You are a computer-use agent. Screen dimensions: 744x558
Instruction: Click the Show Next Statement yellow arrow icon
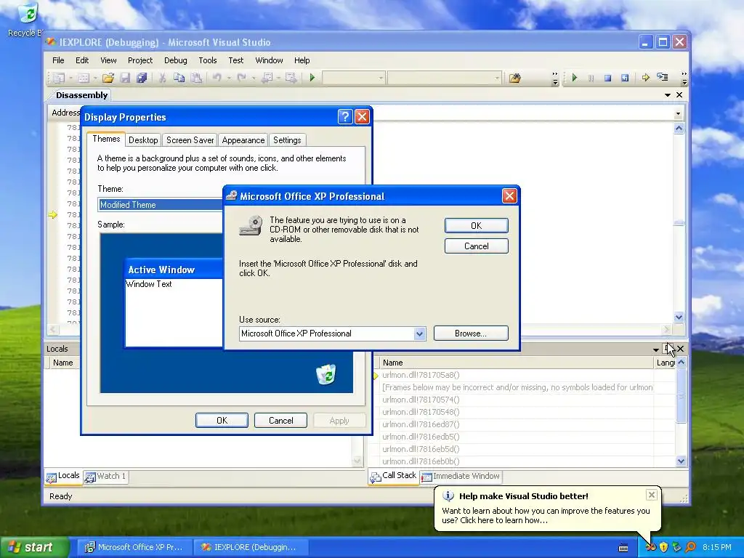[646, 78]
